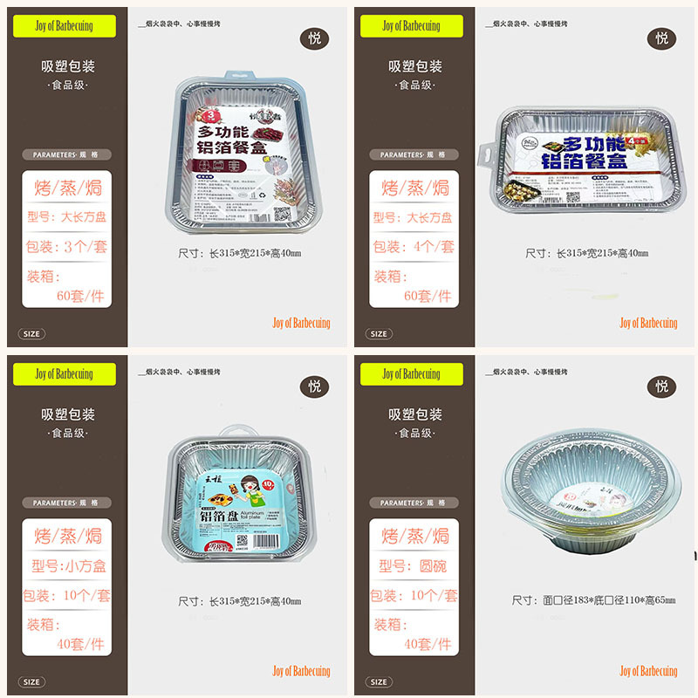Click the 悦 badge on the top-left card
Viewport: 698px width, 698px height.
[x=314, y=38]
